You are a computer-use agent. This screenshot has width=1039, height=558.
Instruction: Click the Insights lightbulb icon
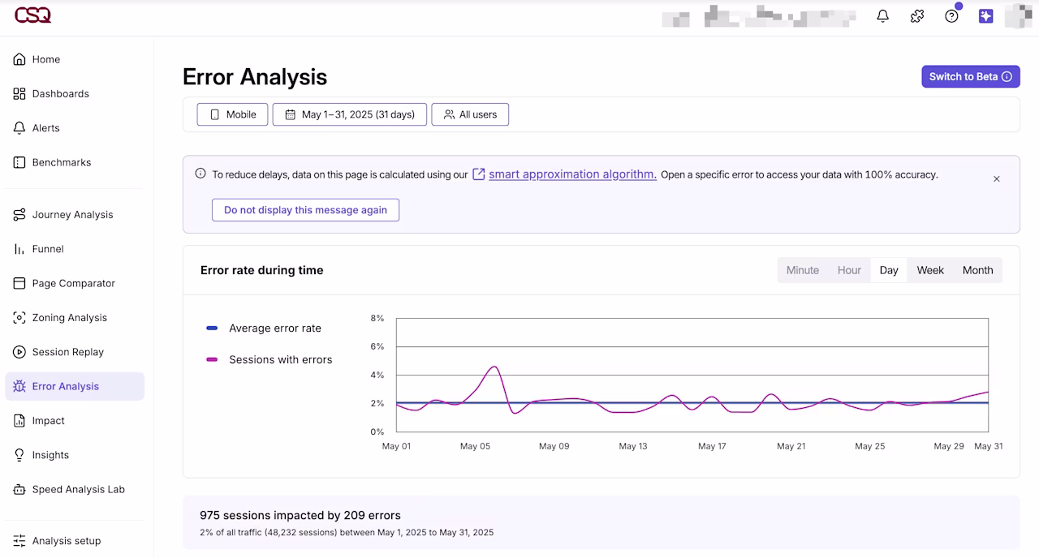tap(19, 455)
